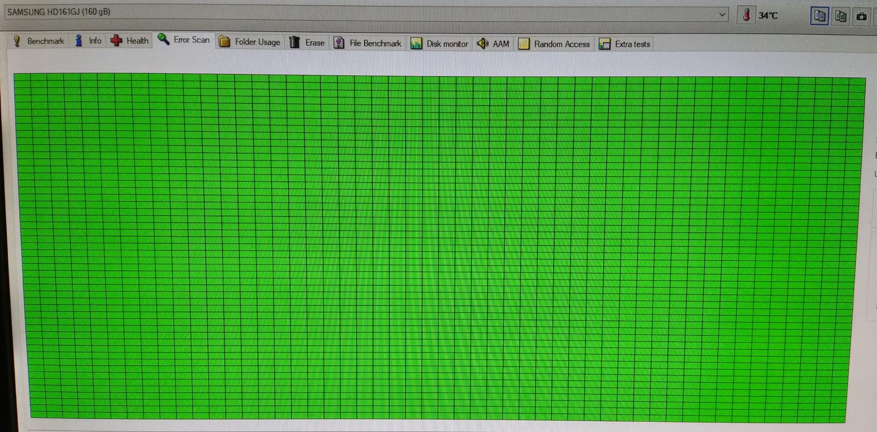Image resolution: width=877 pixels, height=432 pixels.
Task: Click the camera save screenshot icon
Action: pyautogui.click(x=862, y=17)
